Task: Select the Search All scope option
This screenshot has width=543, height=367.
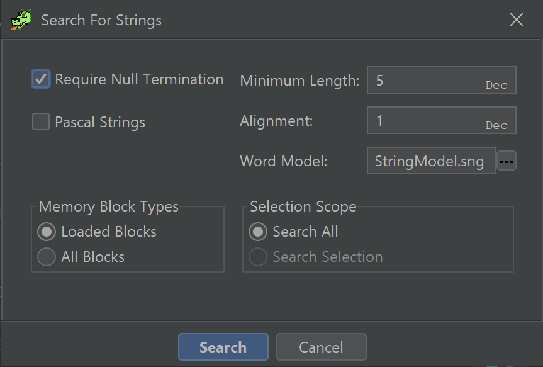Action: click(258, 232)
